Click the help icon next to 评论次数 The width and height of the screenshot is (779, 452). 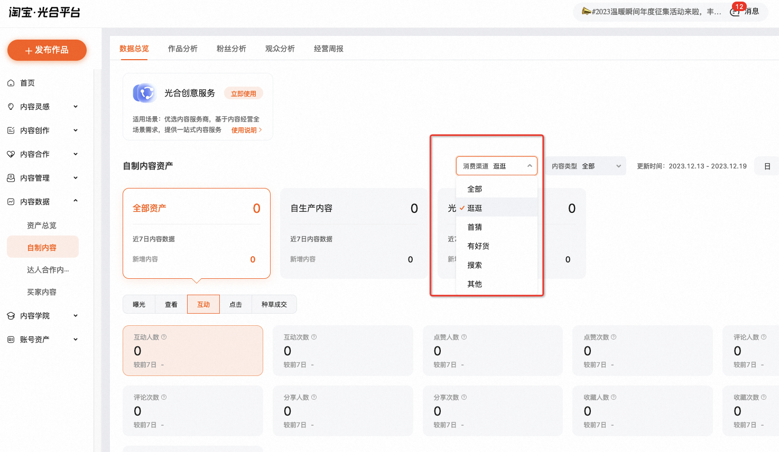point(164,397)
